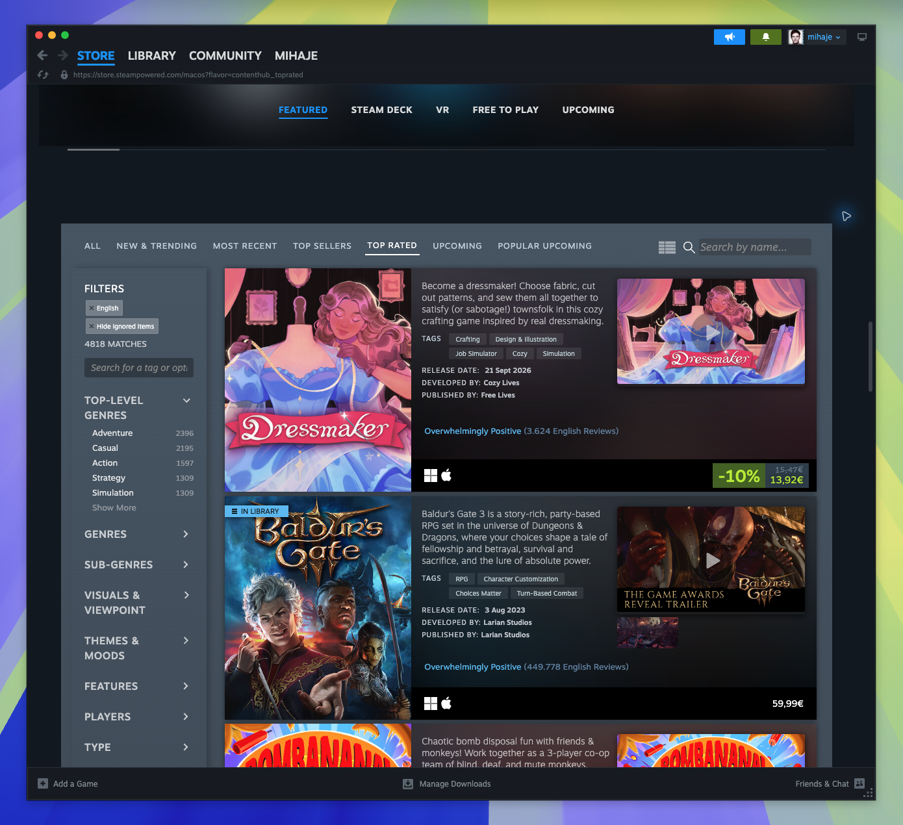
Task: Click the Search by name field
Action: pyautogui.click(x=755, y=247)
